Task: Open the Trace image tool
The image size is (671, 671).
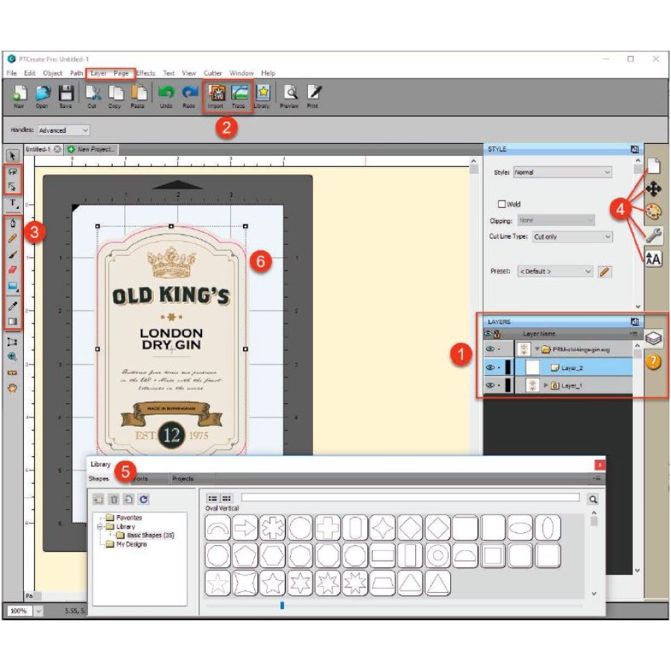Action: coord(239,94)
